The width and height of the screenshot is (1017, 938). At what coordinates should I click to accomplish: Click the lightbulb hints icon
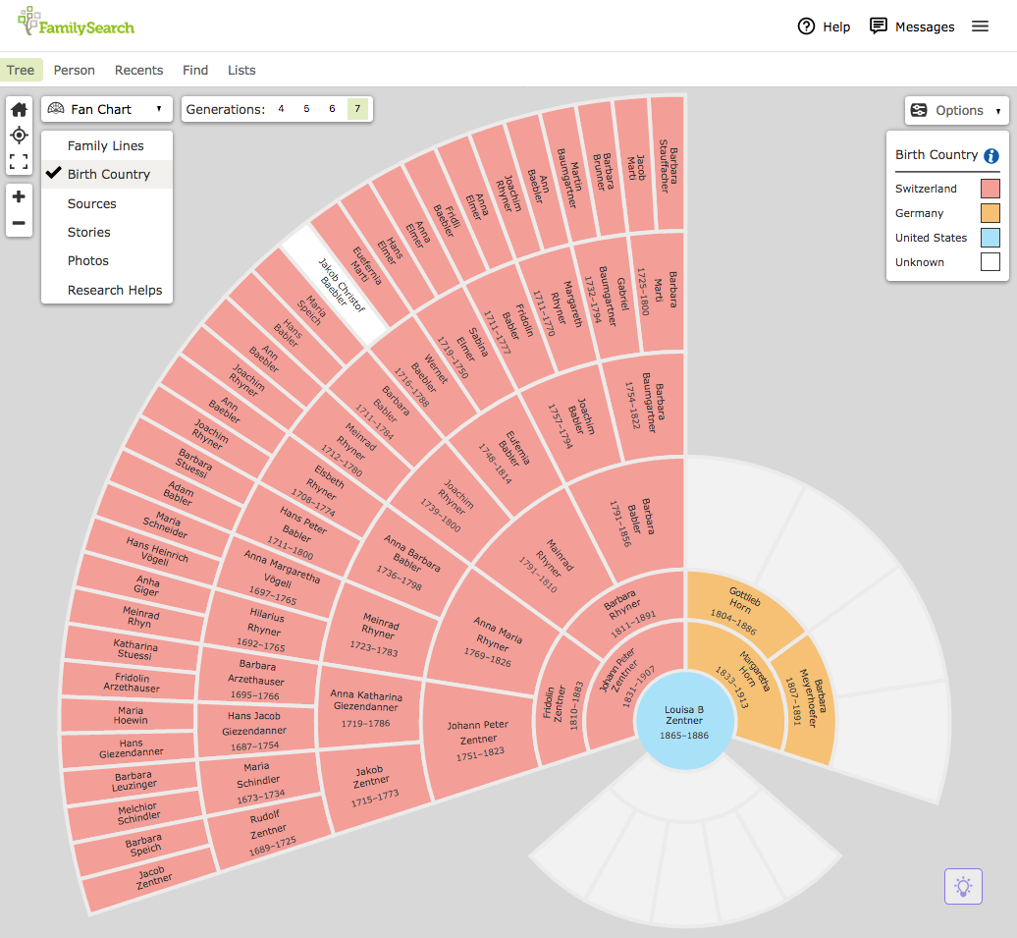963,886
